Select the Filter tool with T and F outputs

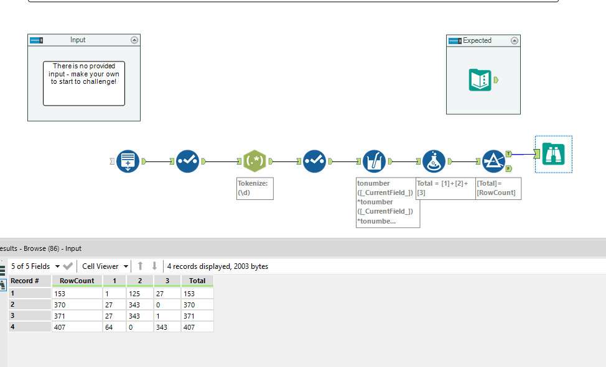(x=493, y=160)
